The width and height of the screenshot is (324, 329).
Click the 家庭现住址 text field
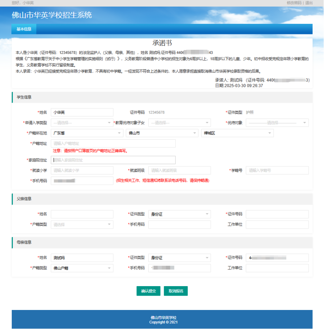[x=113, y=160]
